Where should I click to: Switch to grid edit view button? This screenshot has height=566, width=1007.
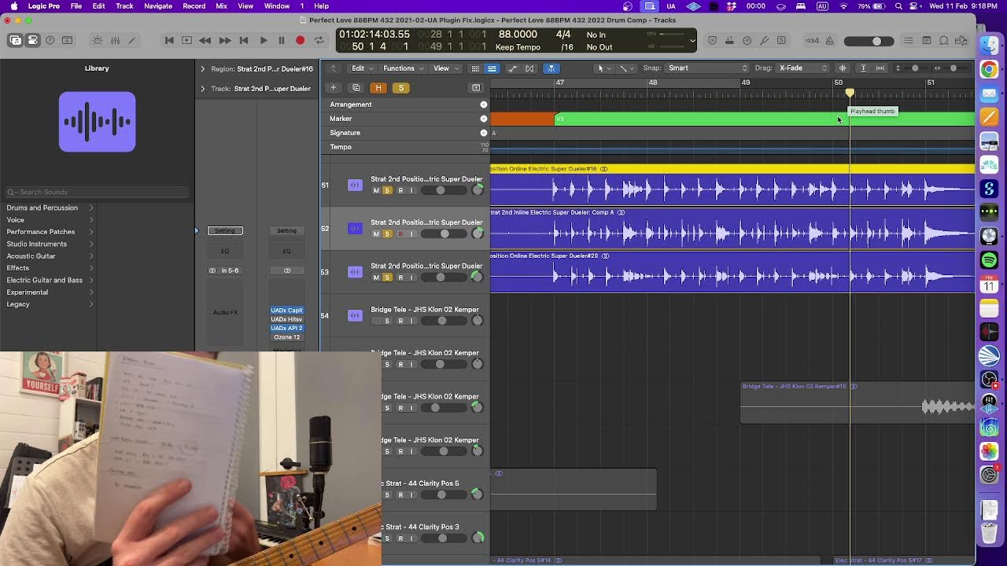pyautogui.click(x=475, y=68)
